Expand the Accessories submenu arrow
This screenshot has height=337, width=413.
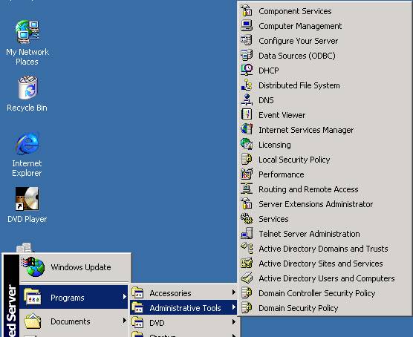(234, 292)
